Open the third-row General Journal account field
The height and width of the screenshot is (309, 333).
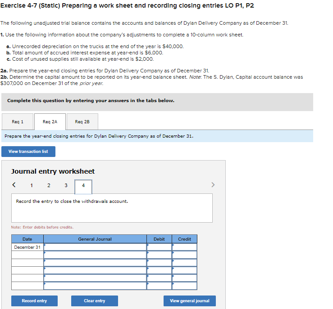[x=95, y=263]
